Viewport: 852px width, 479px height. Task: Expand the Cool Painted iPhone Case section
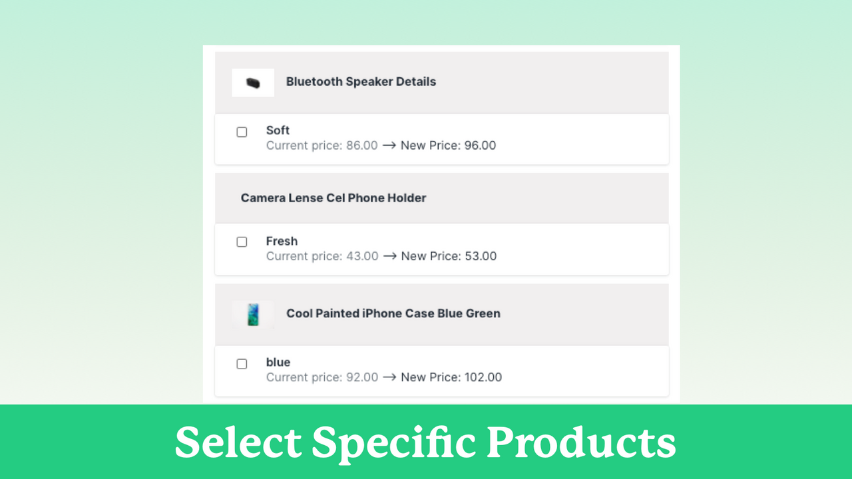coord(441,313)
